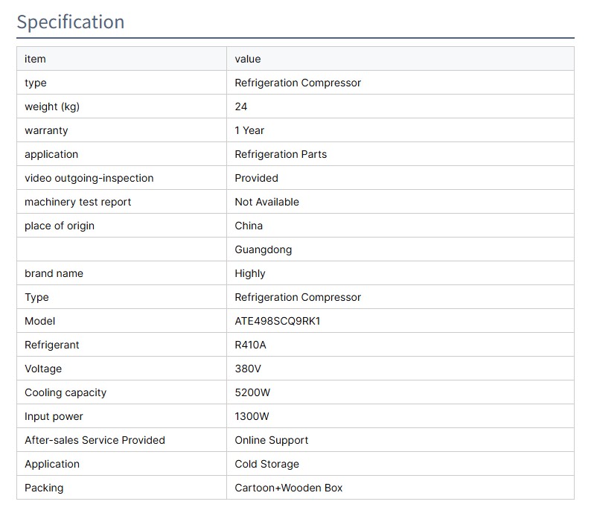This screenshot has width=594, height=516.
Task: Select the "380V" voltage value
Action: pos(248,369)
